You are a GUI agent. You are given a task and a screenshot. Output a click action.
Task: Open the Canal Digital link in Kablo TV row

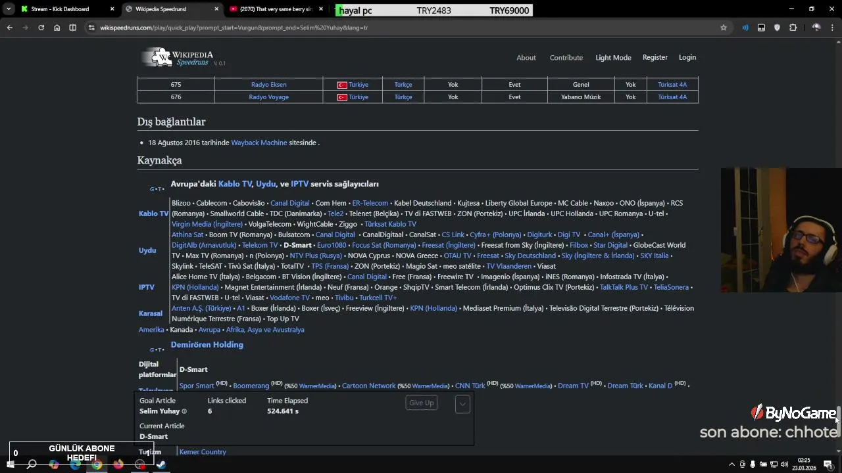[289, 203]
